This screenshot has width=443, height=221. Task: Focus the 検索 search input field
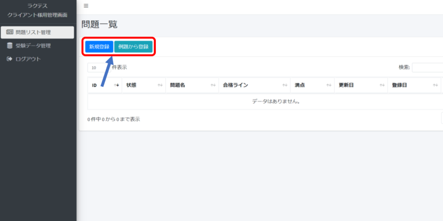427,68
